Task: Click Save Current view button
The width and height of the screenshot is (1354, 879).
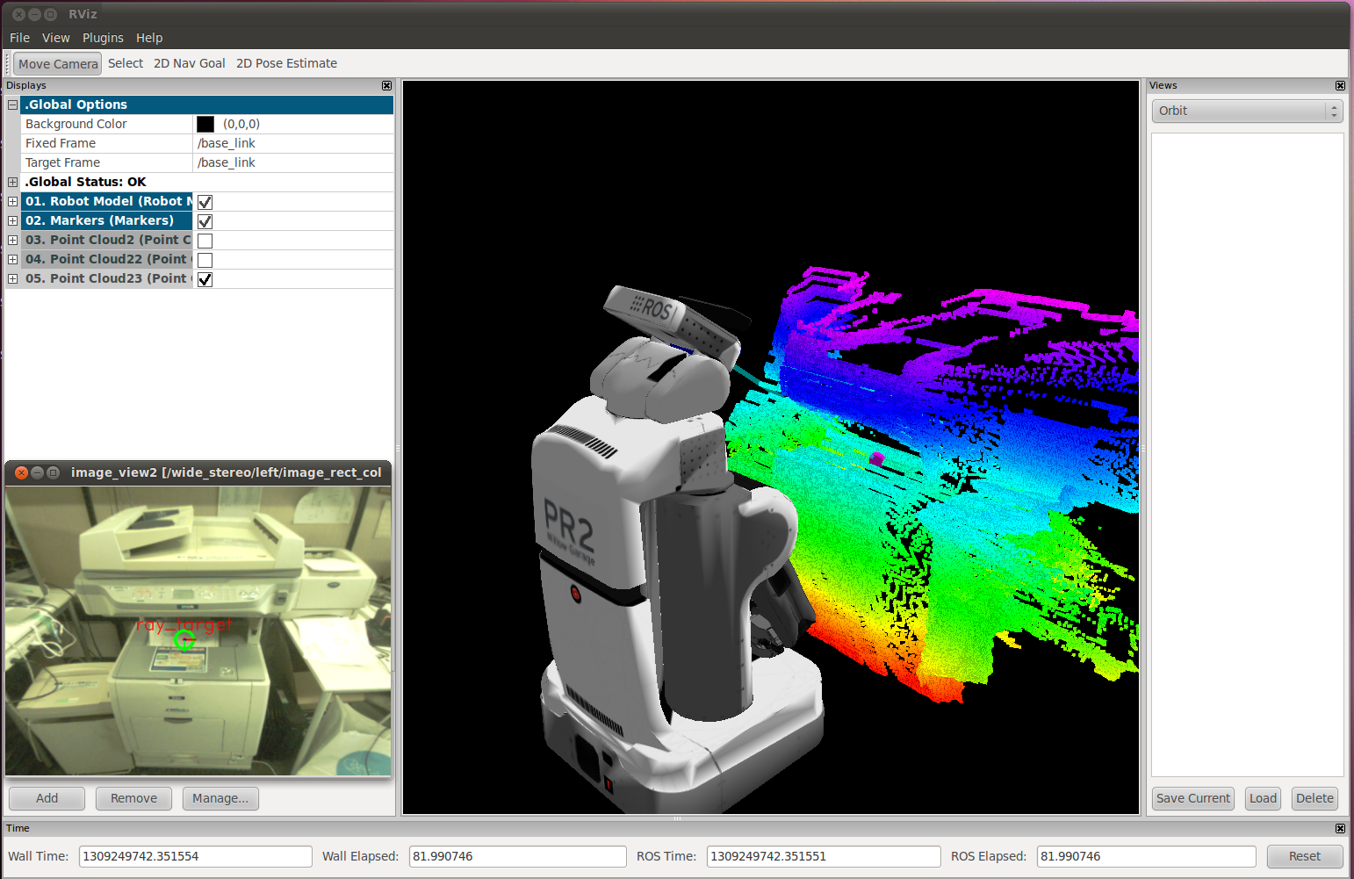Action: (1192, 798)
